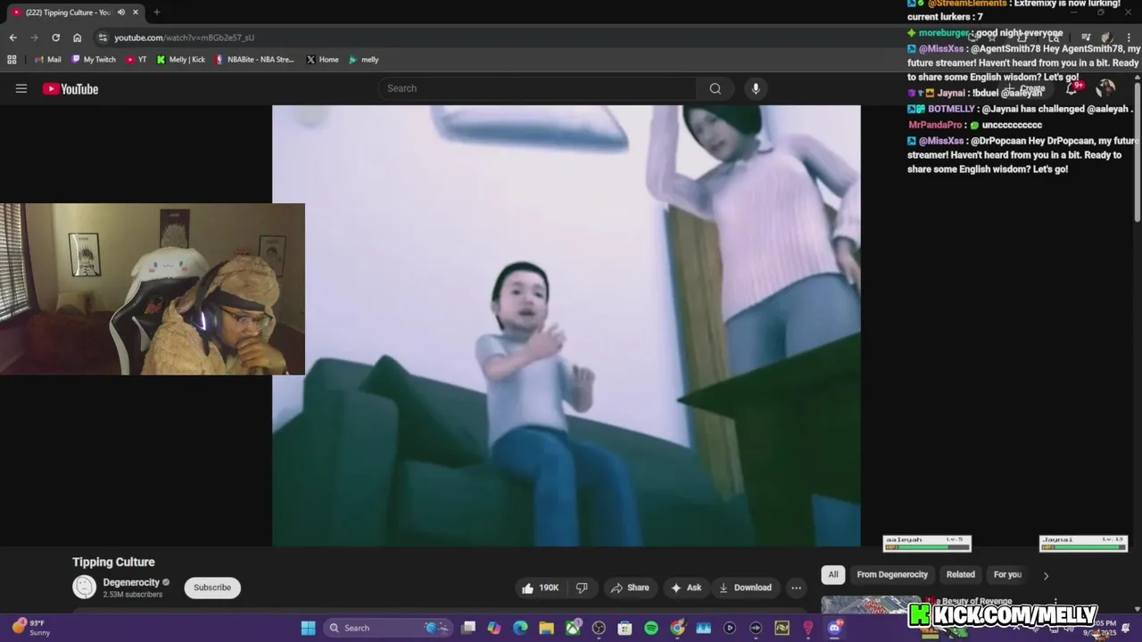Select the For you chip
The width and height of the screenshot is (1142, 642).
(1007, 574)
